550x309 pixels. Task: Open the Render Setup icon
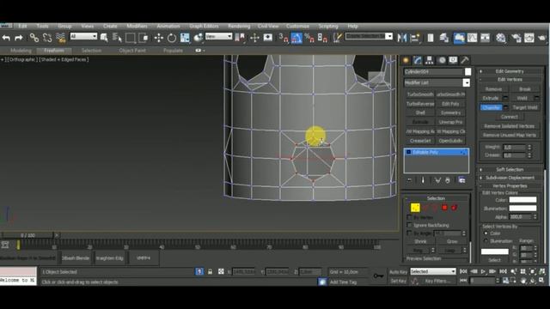[516, 38]
